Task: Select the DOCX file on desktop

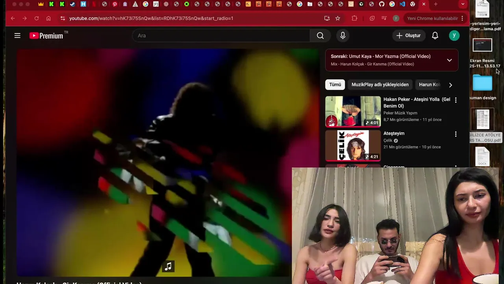Action: (x=482, y=157)
